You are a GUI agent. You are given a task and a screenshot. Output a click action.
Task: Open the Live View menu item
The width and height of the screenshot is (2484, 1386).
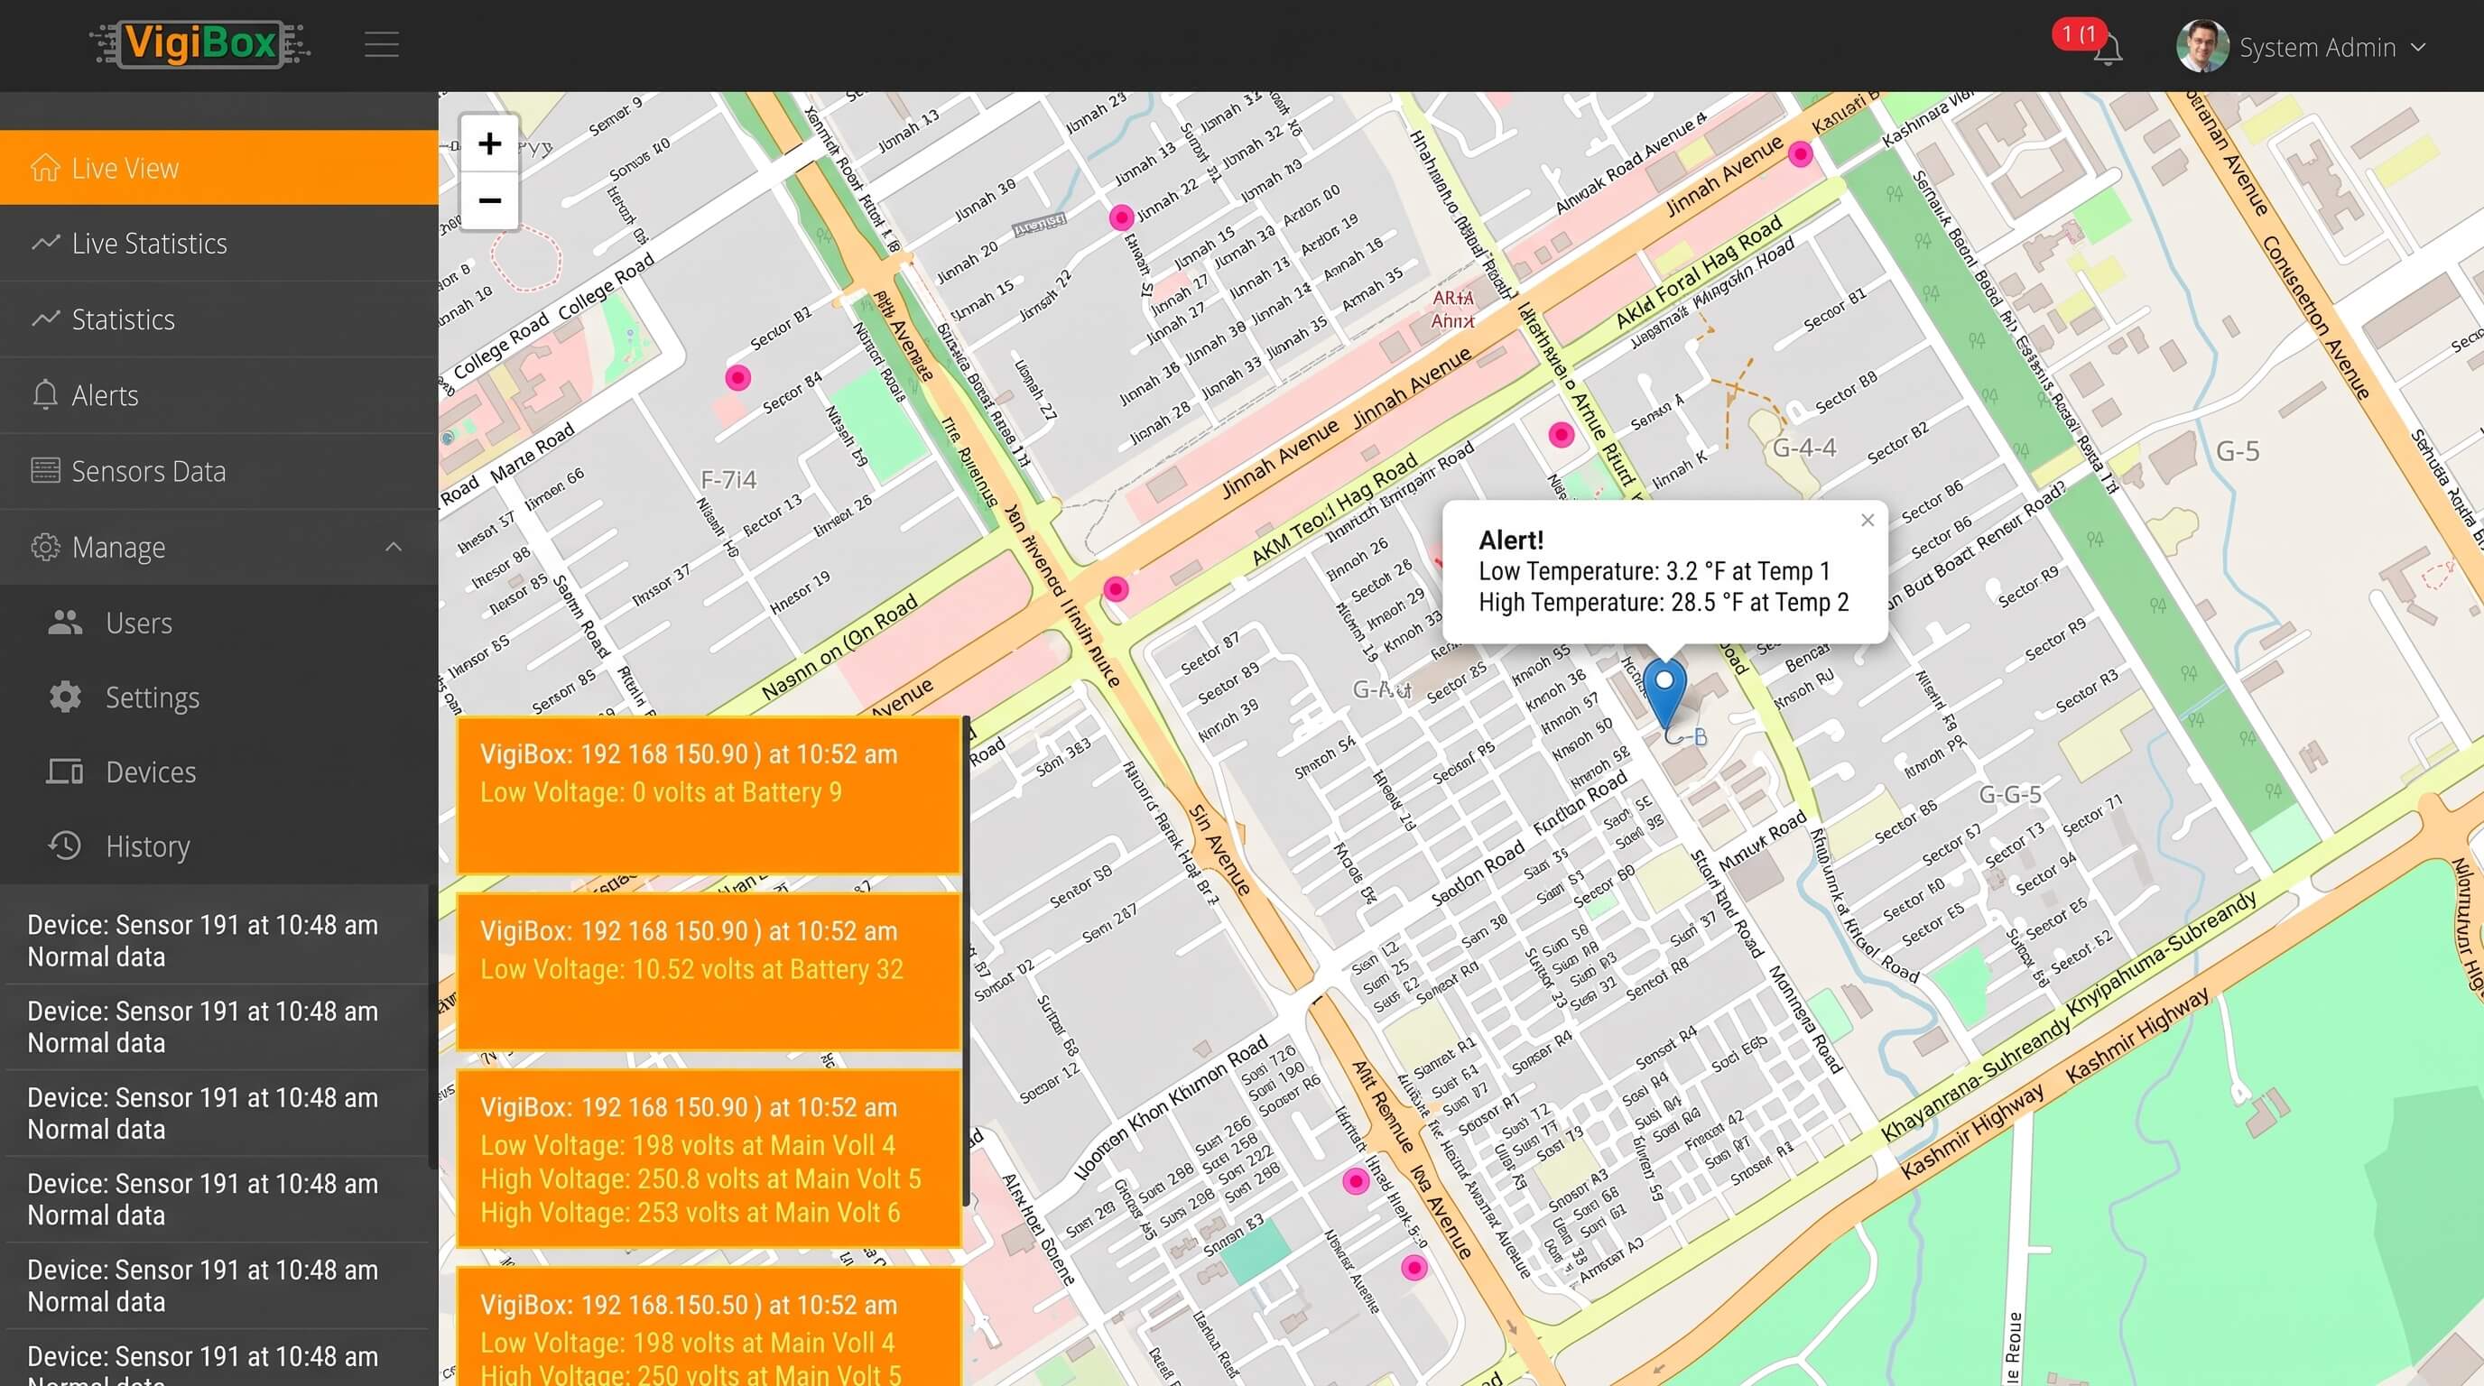pyautogui.click(x=219, y=168)
